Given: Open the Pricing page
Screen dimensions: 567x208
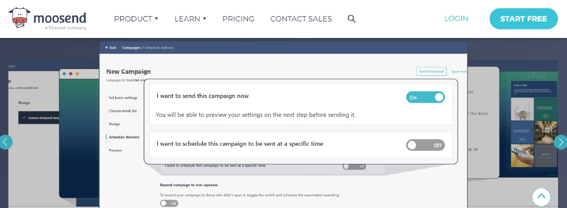Looking at the screenshot, I should click(238, 19).
